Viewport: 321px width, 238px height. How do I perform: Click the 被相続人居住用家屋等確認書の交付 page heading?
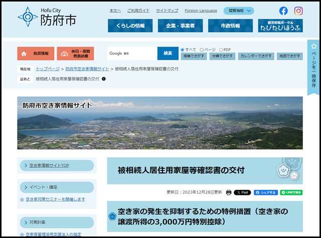[x=181, y=170]
